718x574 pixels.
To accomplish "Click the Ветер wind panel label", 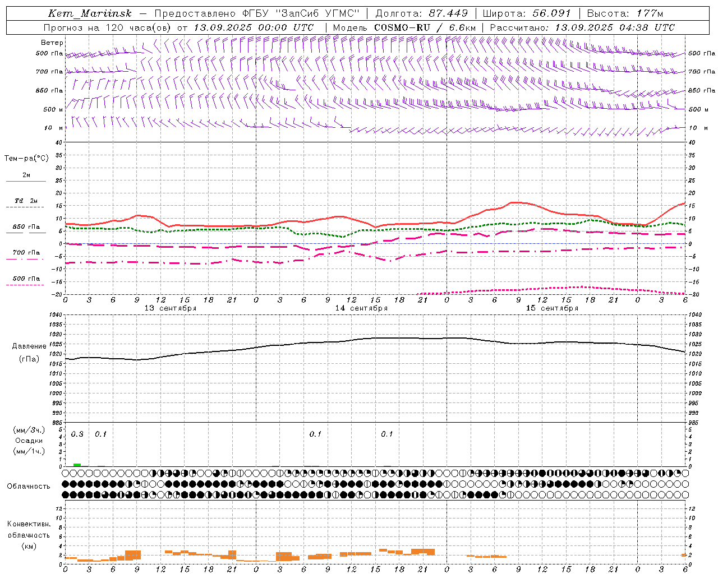I will (x=52, y=43).
